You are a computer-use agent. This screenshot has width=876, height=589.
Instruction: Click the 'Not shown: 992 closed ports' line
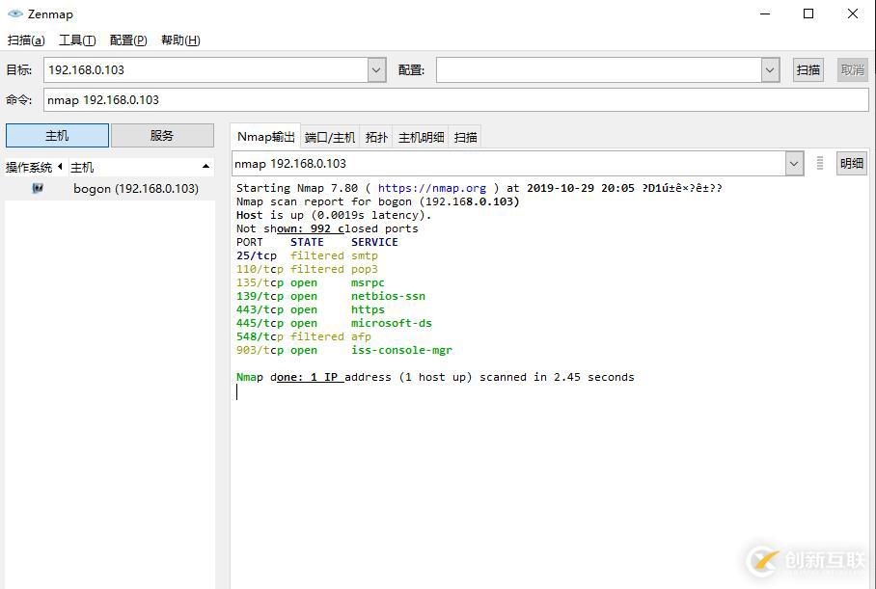pos(327,228)
